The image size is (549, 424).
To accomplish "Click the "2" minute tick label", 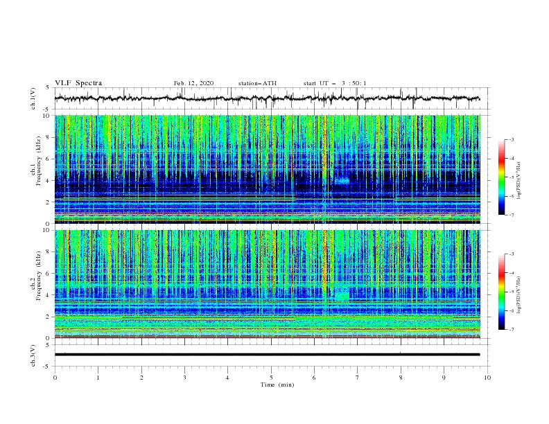I will point(141,378).
